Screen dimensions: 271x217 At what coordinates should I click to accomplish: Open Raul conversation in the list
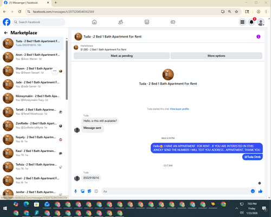pyautogui.click(x=33, y=153)
